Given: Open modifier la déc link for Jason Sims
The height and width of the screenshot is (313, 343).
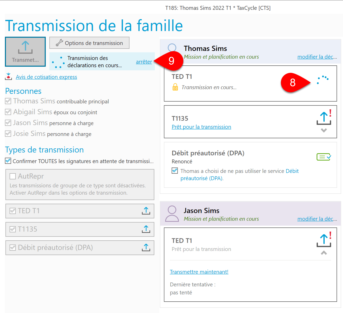Looking at the screenshot, I should coord(317,219).
